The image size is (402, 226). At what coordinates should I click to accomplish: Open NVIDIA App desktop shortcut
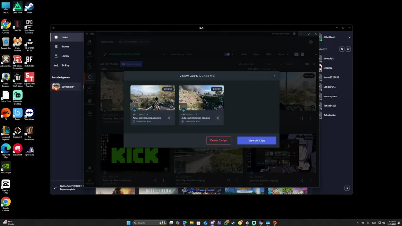click(6, 168)
